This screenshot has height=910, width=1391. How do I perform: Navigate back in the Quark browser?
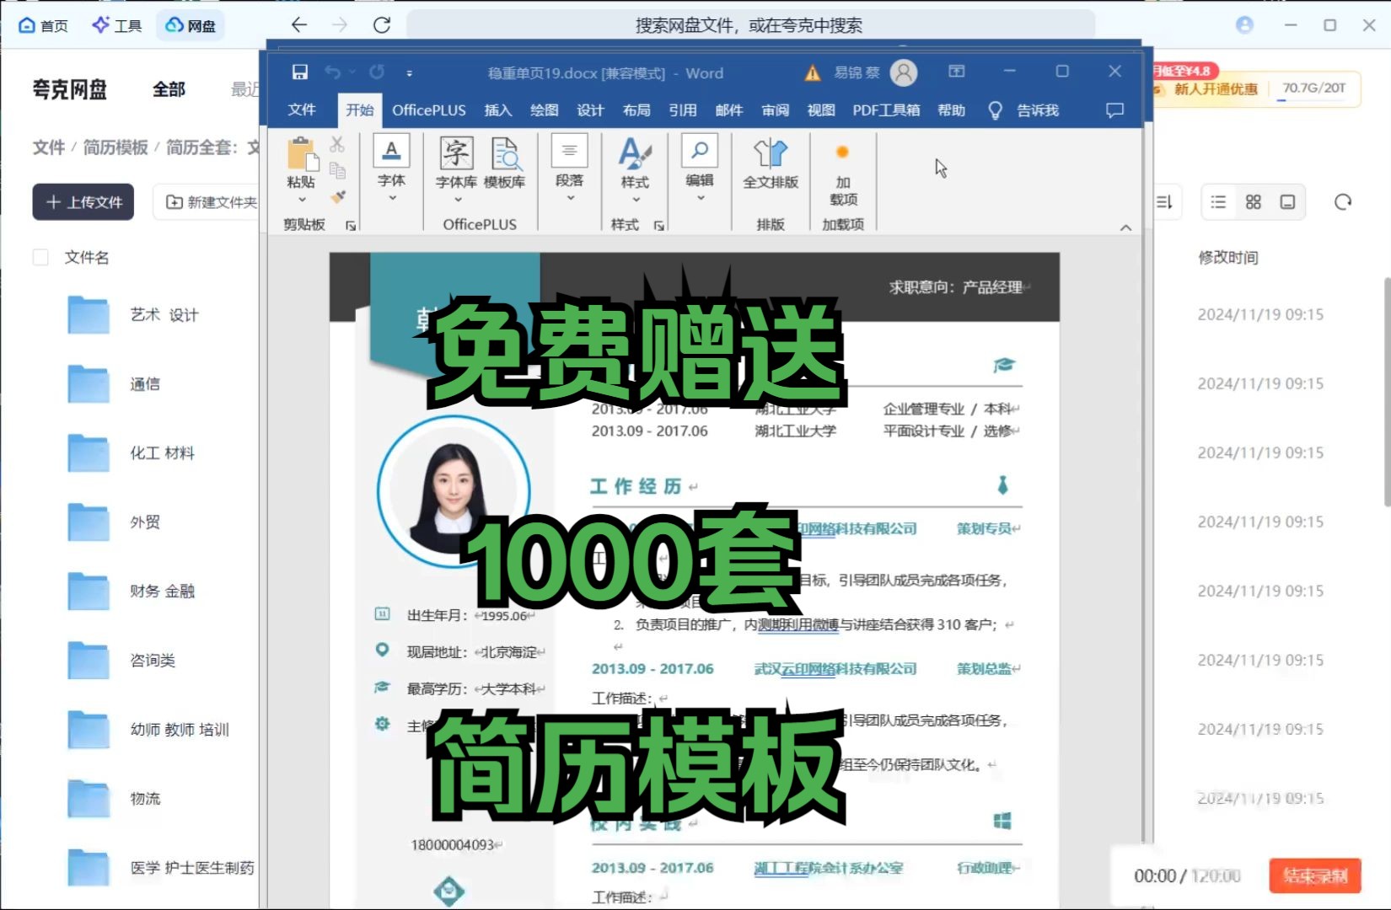pos(298,25)
